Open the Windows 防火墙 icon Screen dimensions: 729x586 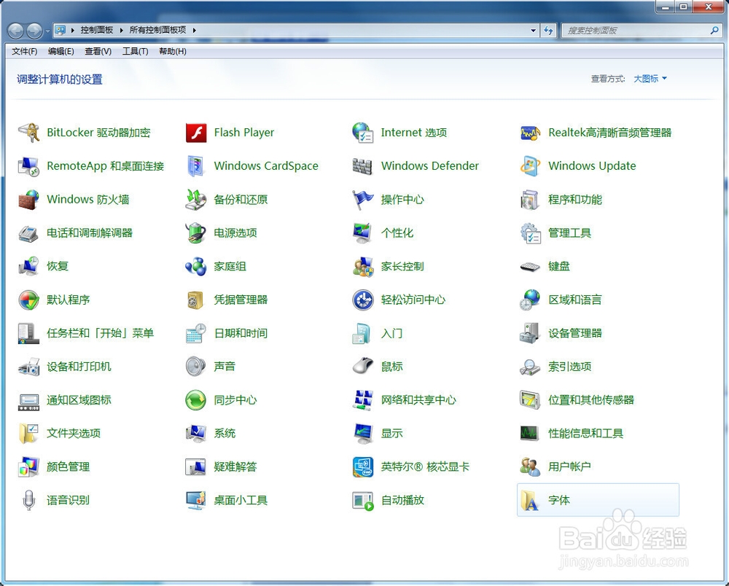tap(28, 200)
